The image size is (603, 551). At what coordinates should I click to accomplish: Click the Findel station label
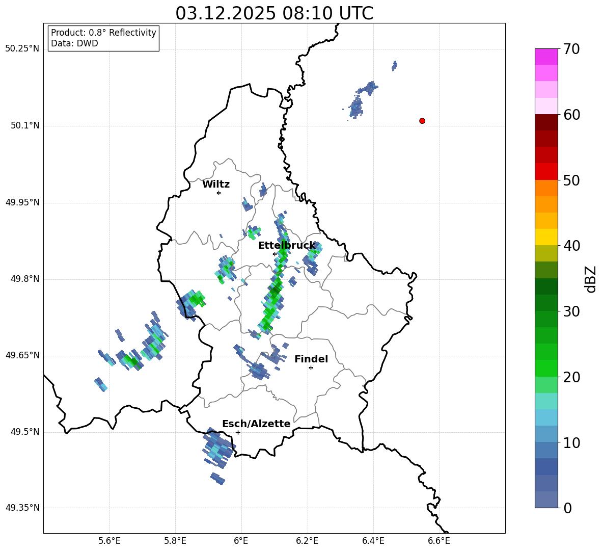(x=311, y=359)
